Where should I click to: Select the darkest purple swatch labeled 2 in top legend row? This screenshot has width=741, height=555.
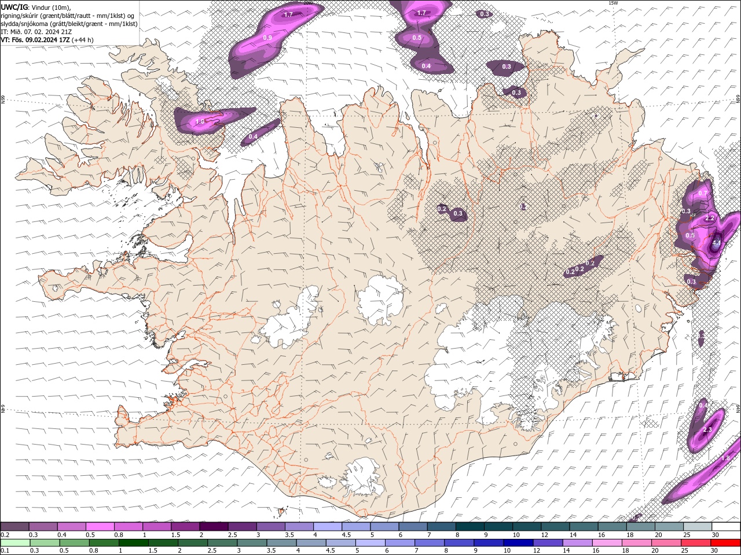(214, 526)
